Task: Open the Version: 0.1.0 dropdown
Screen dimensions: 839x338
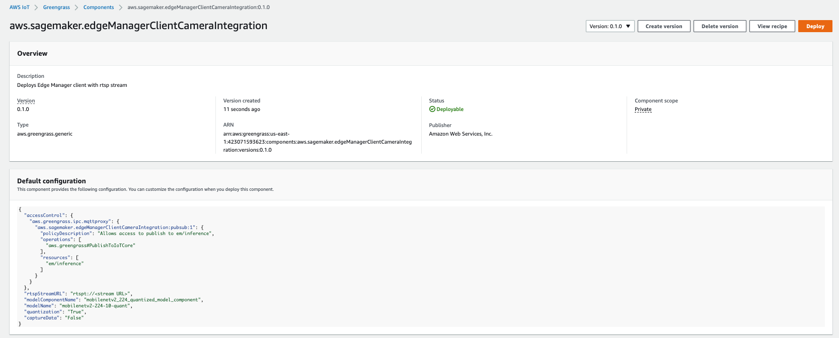Action: pyautogui.click(x=610, y=26)
